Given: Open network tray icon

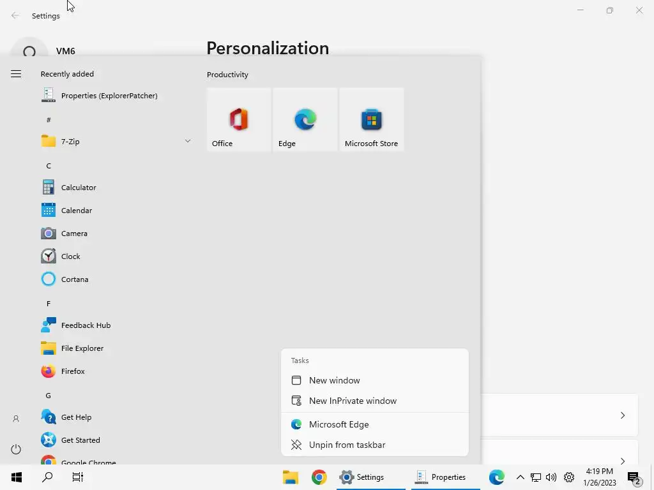Looking at the screenshot, I should (x=536, y=477).
